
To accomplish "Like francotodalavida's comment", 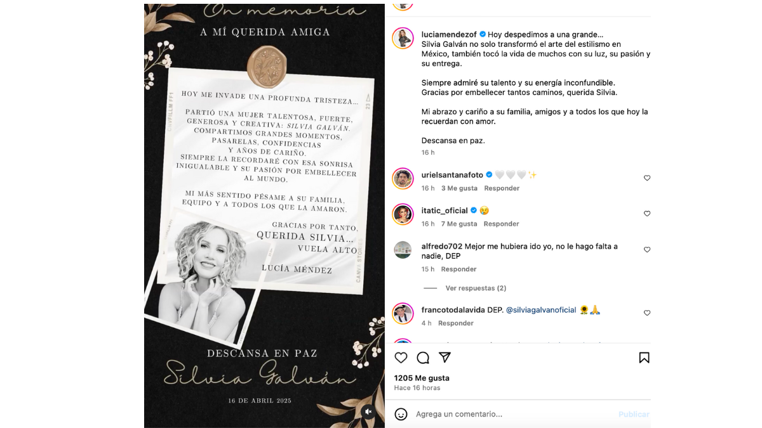I will pos(647,313).
